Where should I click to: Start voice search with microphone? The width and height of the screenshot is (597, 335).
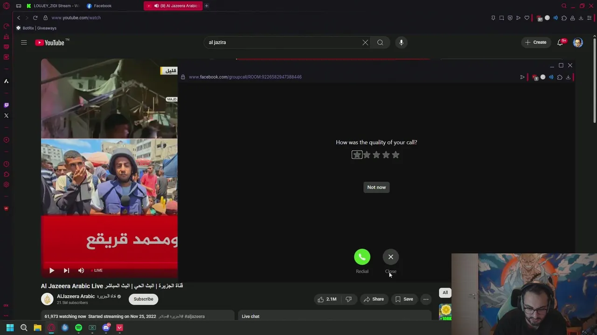401,42
